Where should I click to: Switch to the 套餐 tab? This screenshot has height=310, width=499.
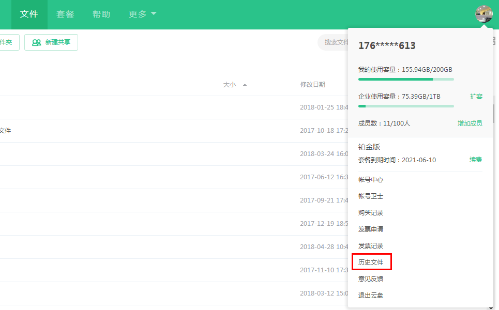point(65,14)
